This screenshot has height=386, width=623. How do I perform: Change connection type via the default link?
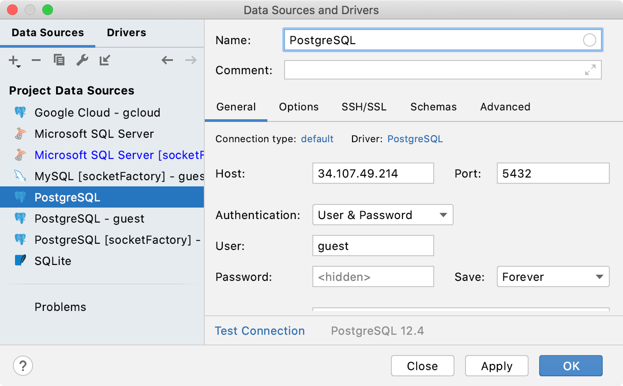[x=317, y=139]
